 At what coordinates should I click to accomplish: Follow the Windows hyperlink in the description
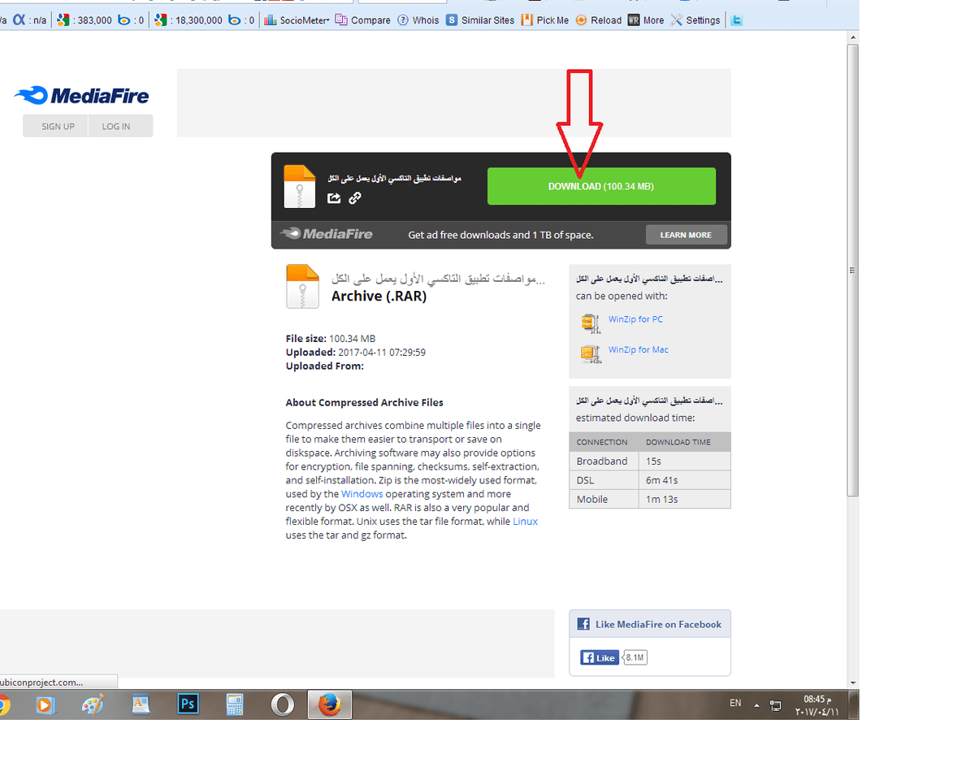tap(362, 494)
